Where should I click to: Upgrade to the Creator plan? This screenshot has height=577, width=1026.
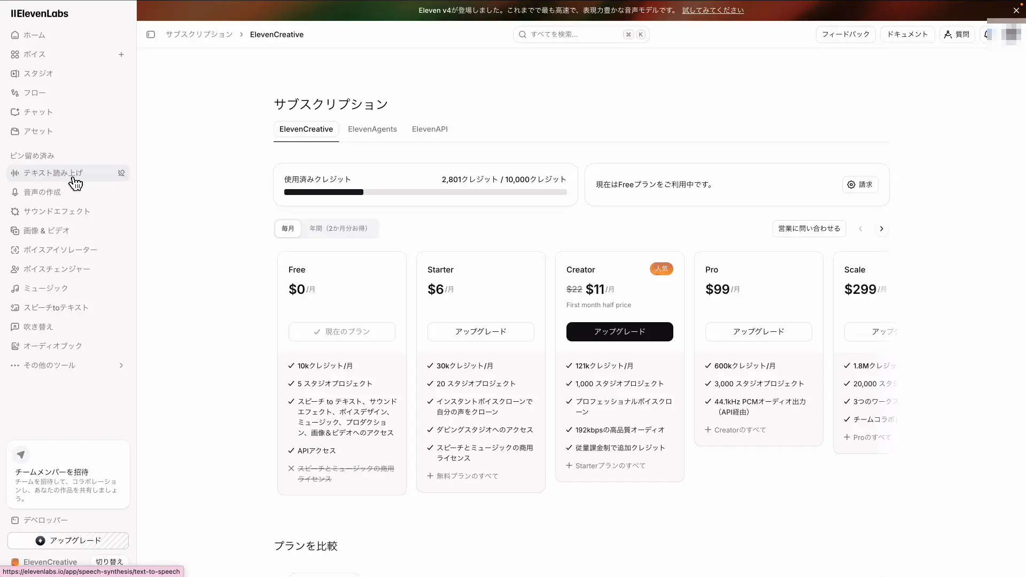tap(619, 332)
